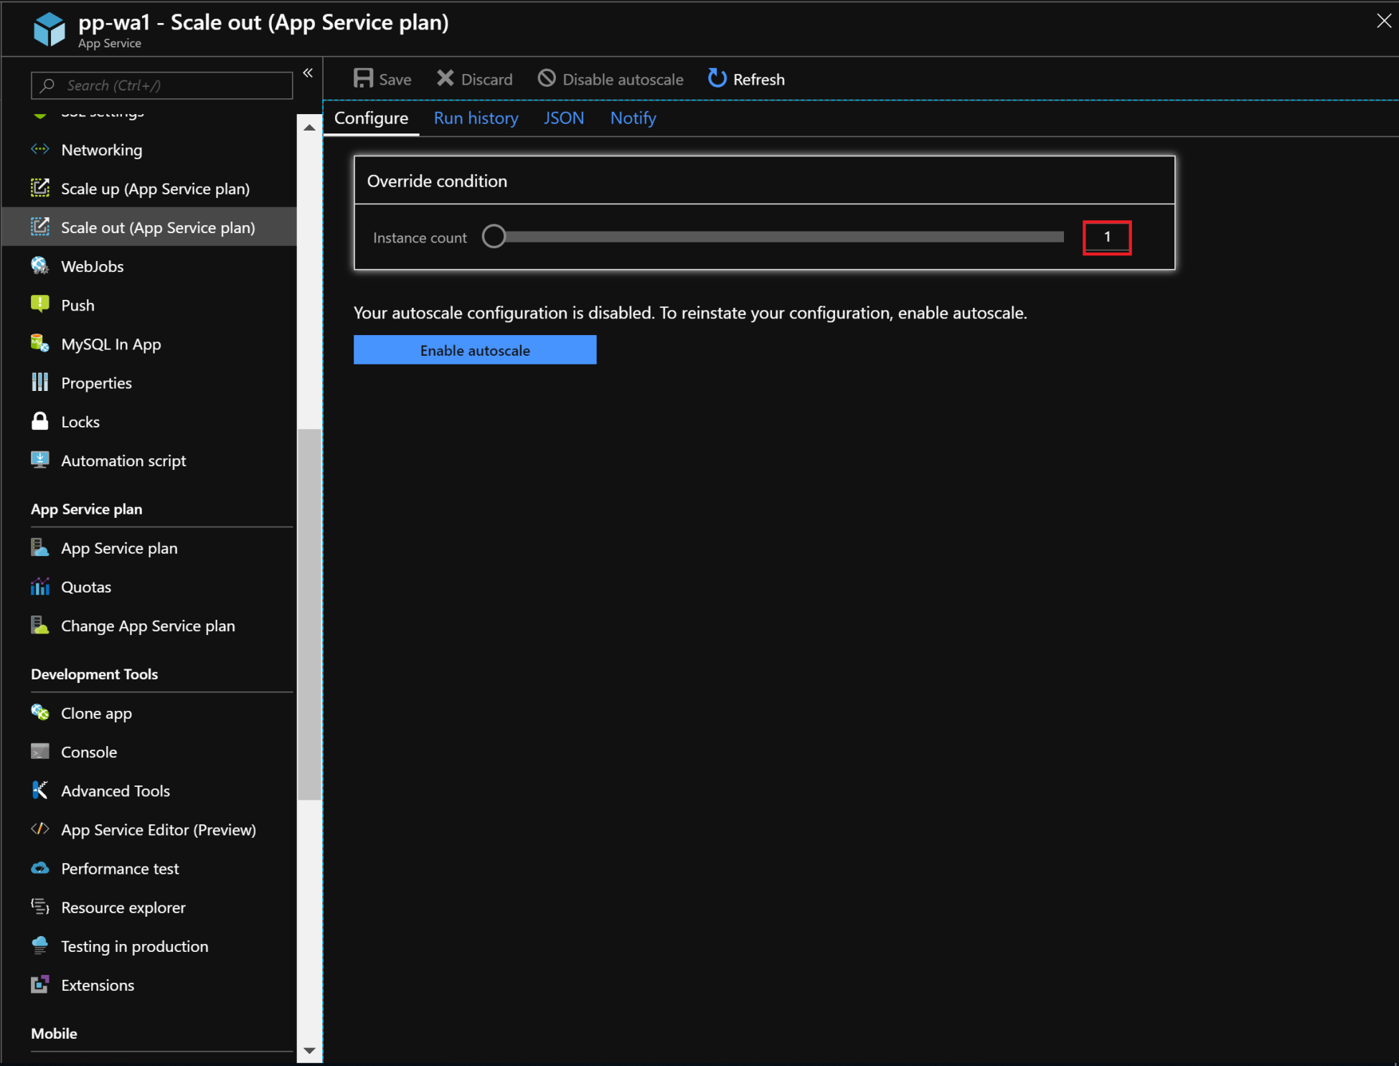Viewport: 1399px width, 1066px height.
Task: Click the Disable autoscale icon
Action: click(x=547, y=78)
